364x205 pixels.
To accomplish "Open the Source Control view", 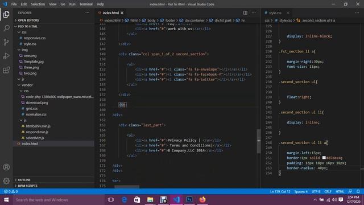I will [x=6, y=42].
